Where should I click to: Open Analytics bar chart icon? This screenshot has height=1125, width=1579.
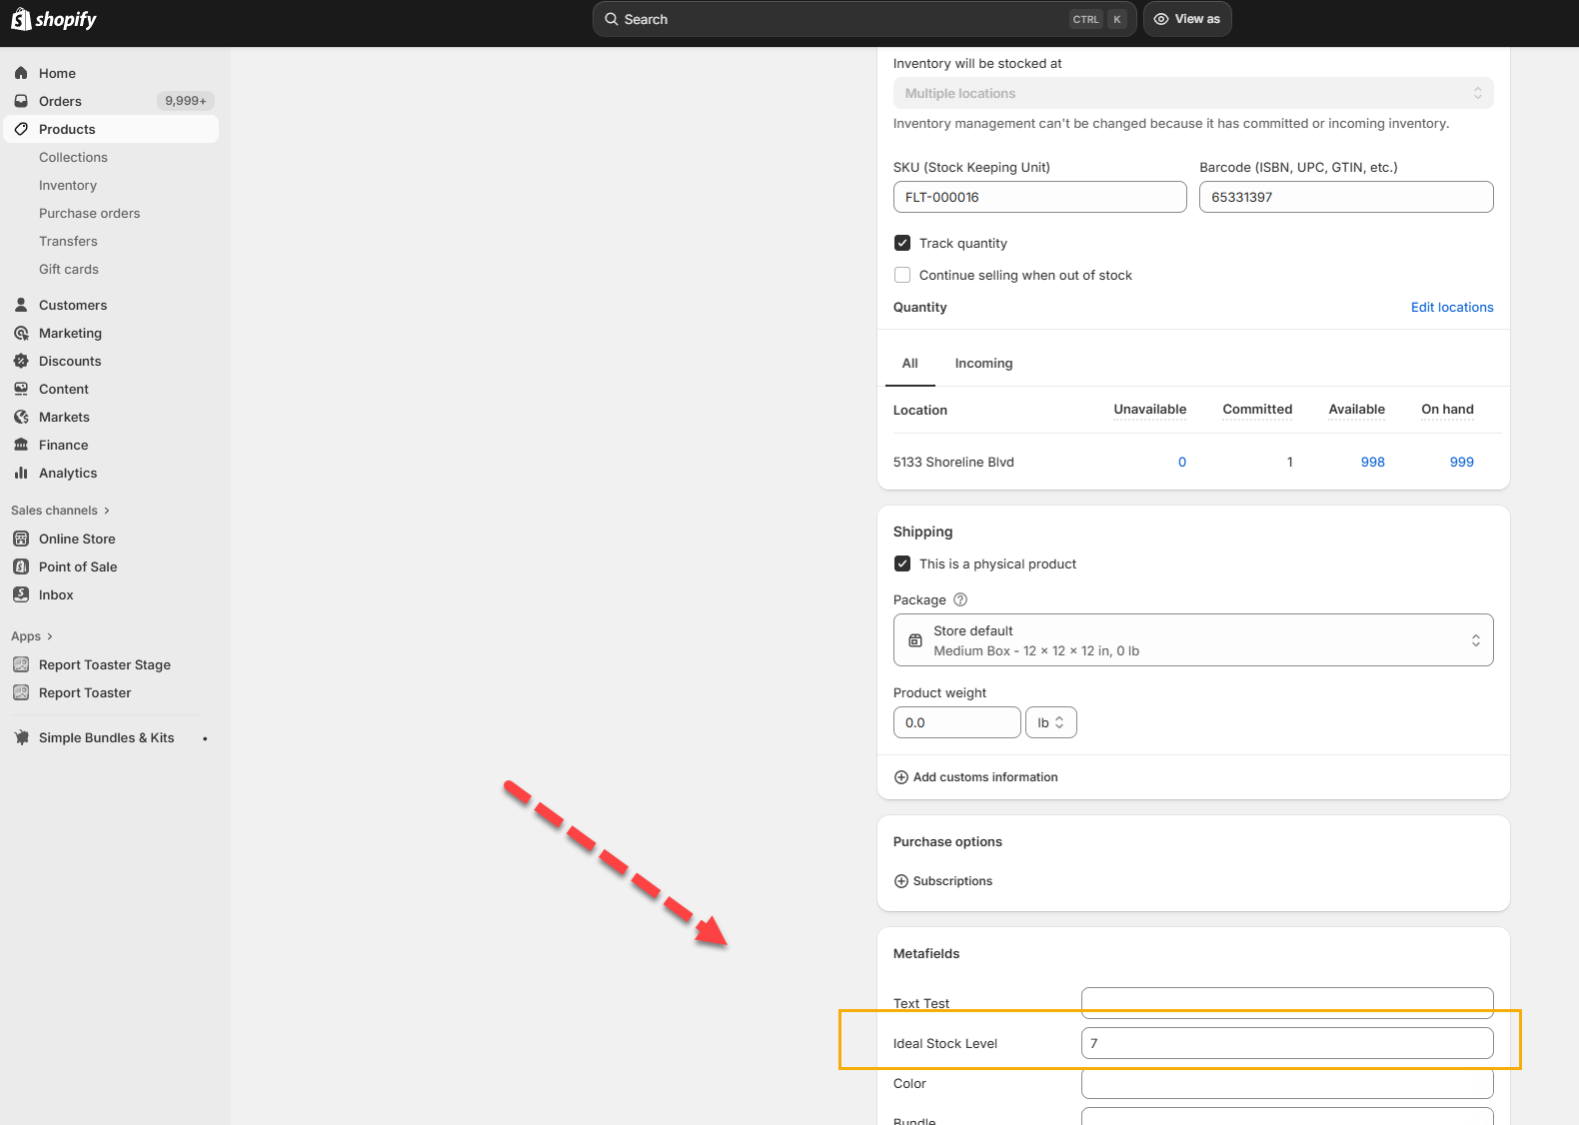click(x=21, y=473)
